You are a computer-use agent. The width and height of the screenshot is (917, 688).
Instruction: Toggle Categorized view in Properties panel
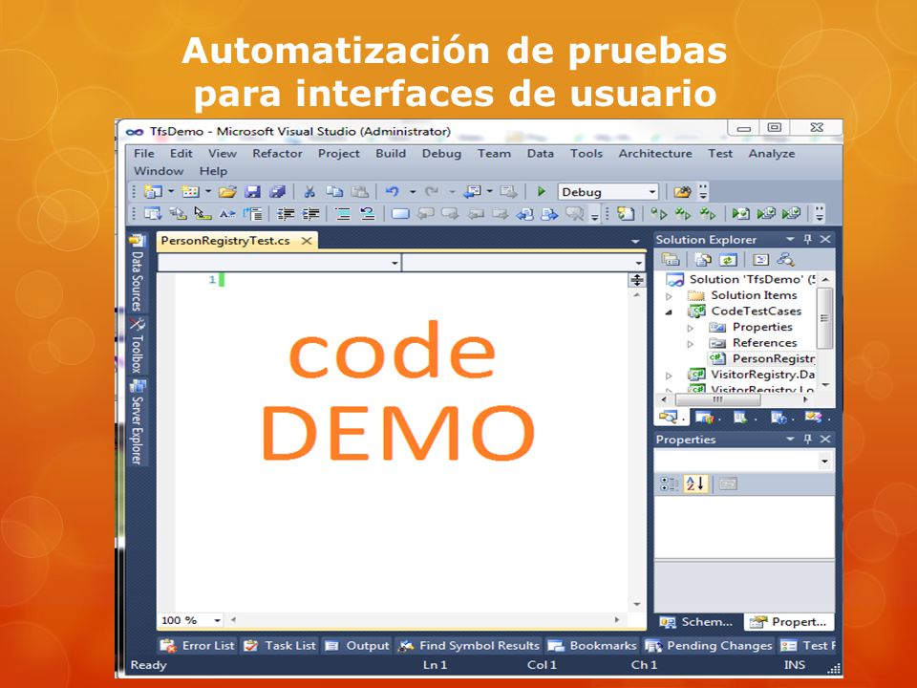pyautogui.click(x=669, y=484)
